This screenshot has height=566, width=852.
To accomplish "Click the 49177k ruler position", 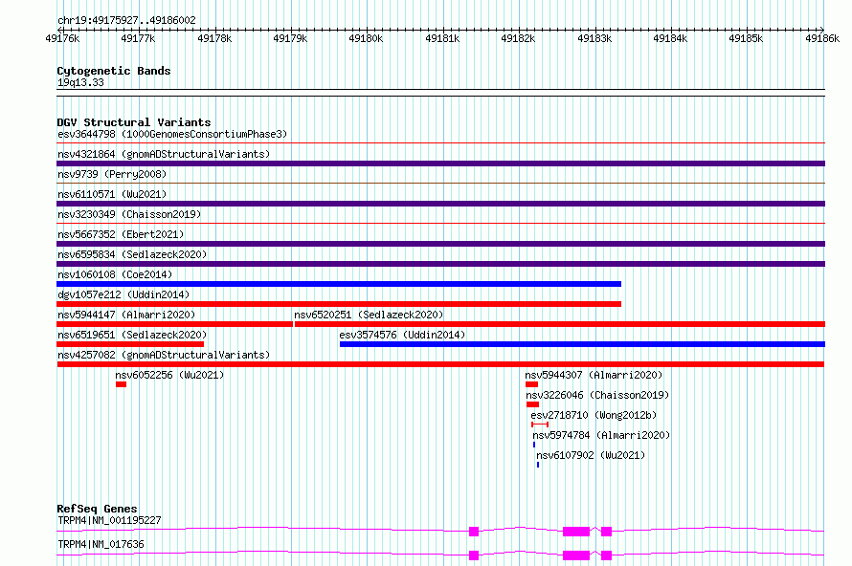I will pos(138,38).
